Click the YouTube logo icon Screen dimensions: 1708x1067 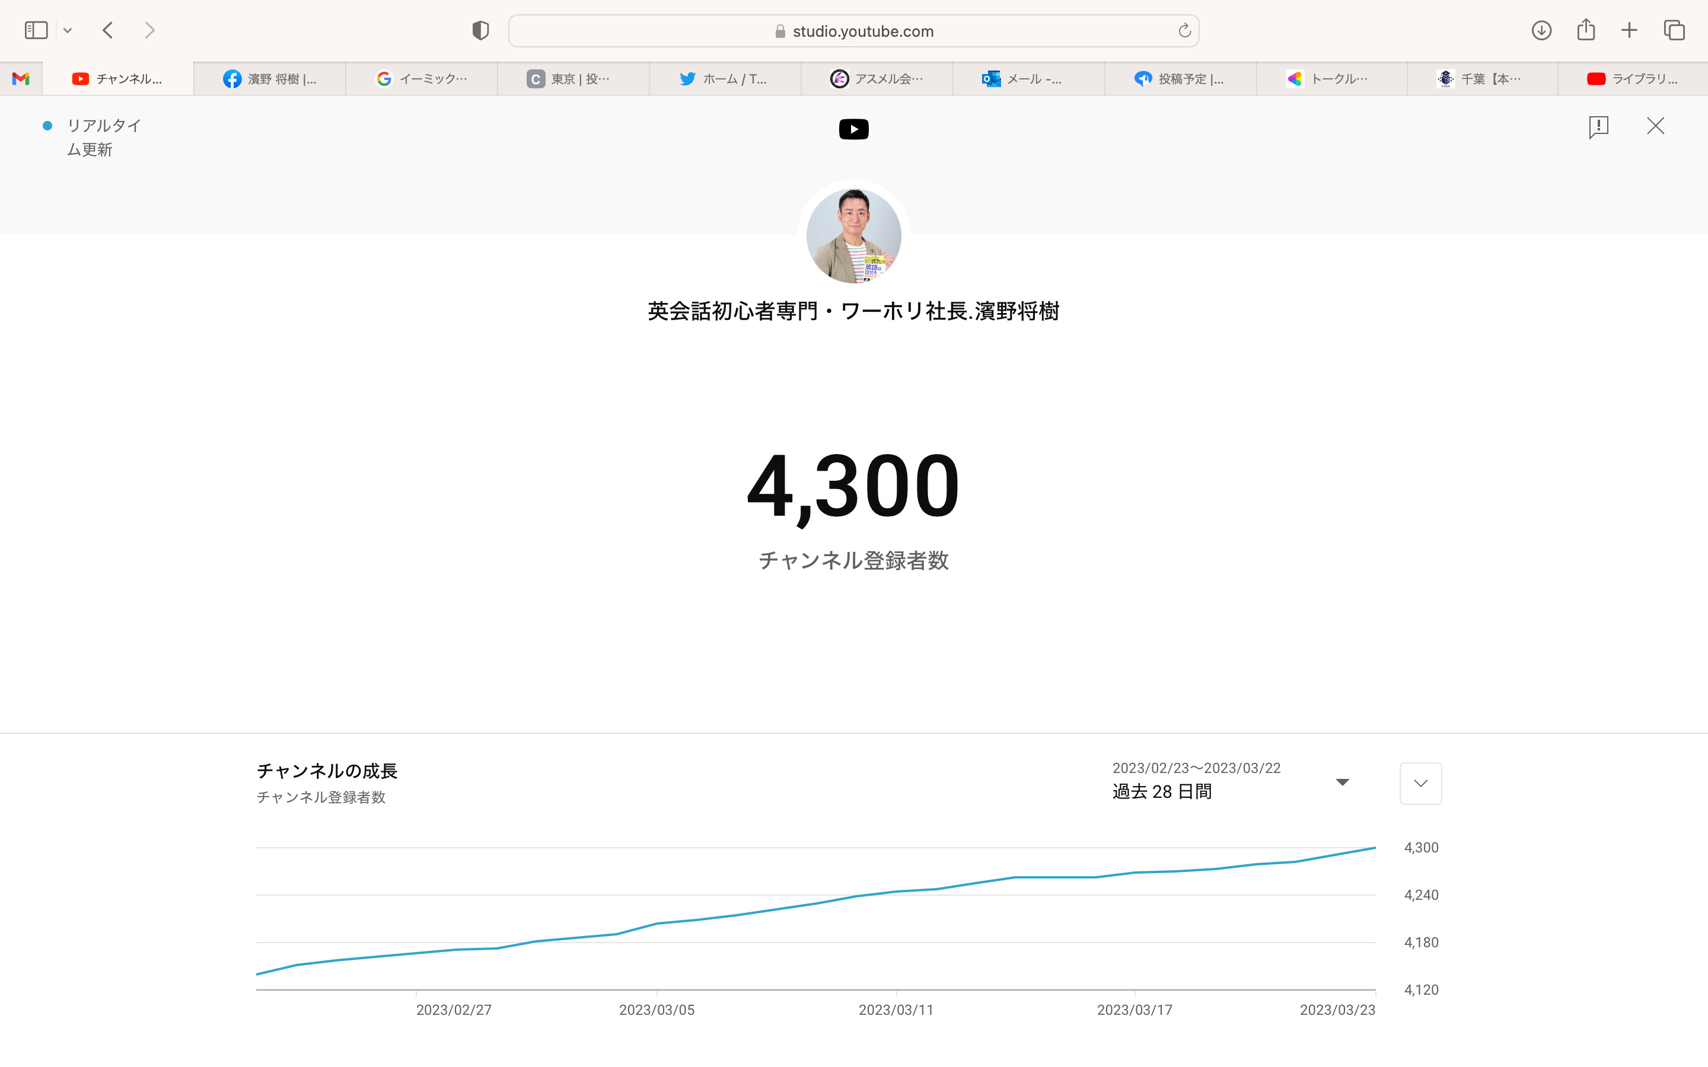[x=853, y=129]
